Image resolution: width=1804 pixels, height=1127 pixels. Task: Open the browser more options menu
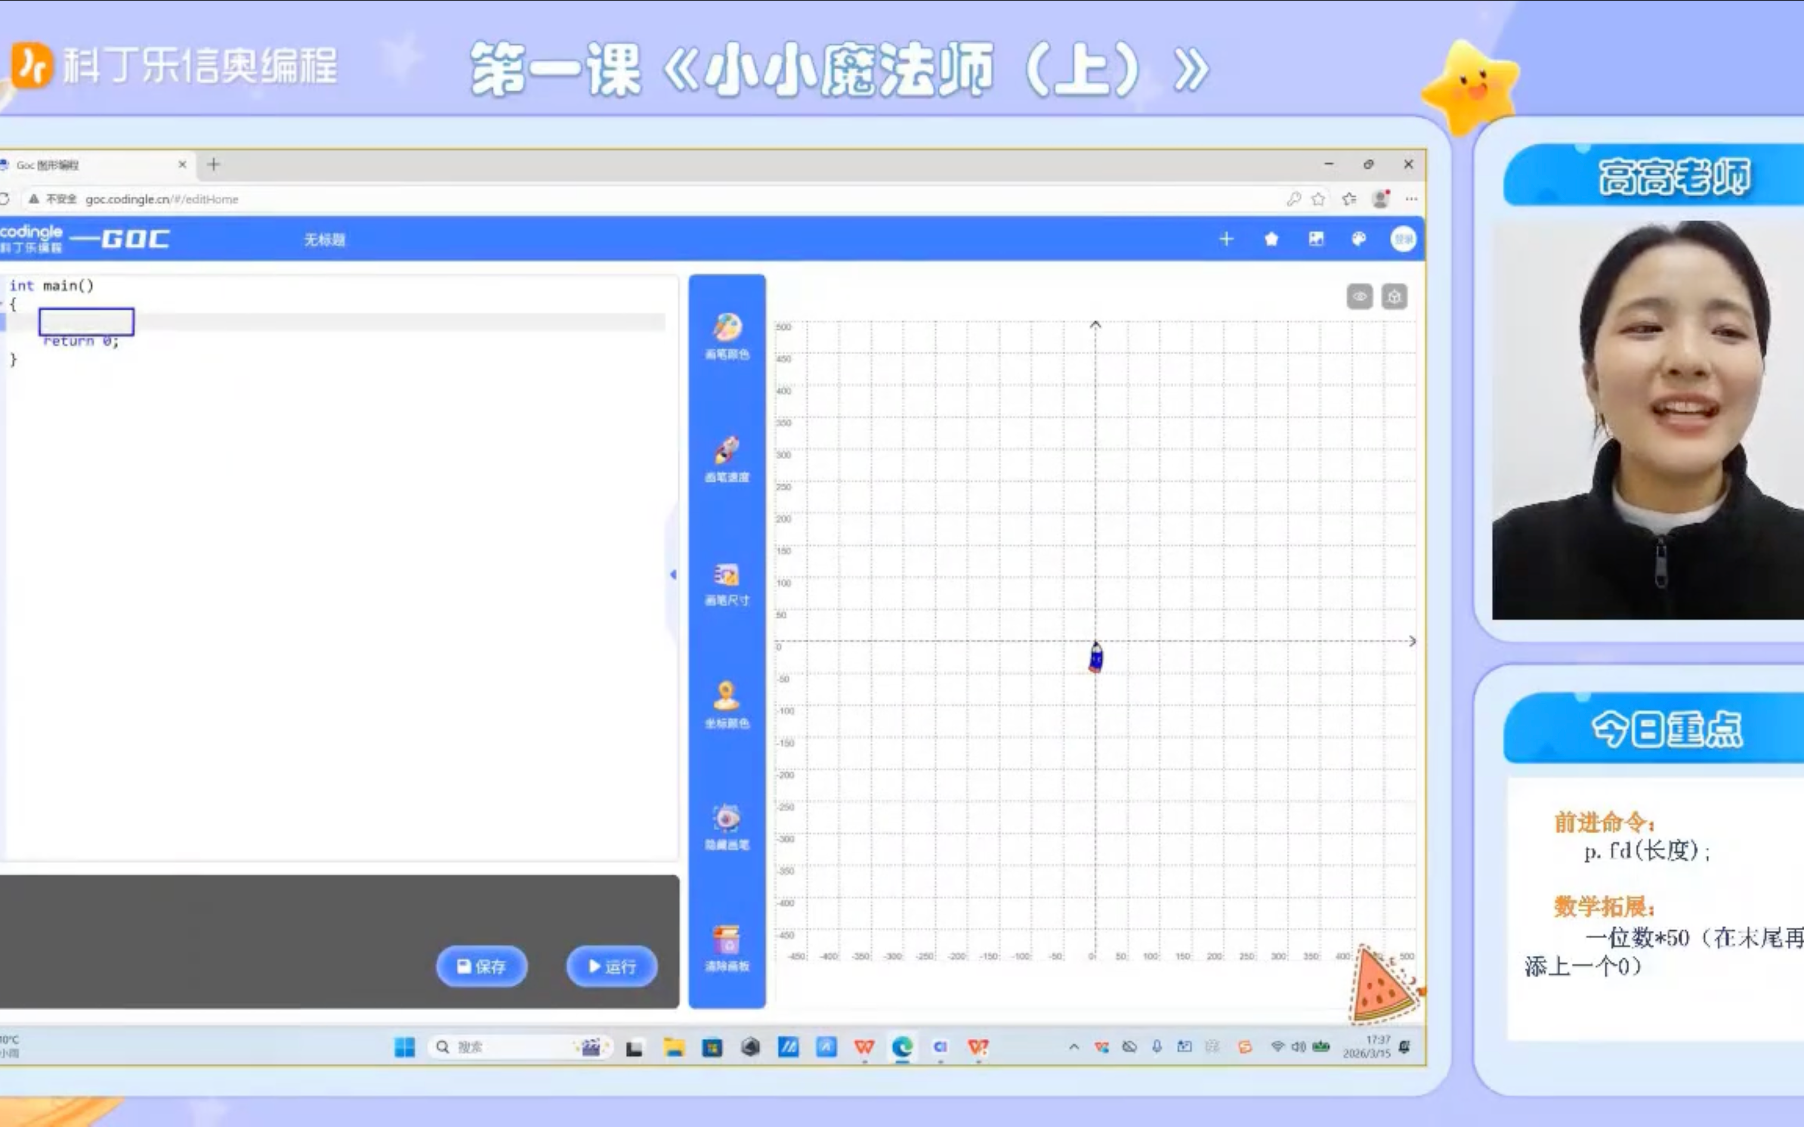[x=1411, y=199]
